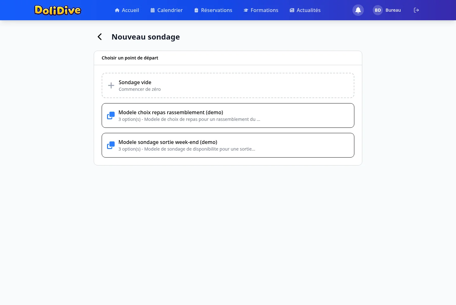The width and height of the screenshot is (456, 305).
Task: Click the logout icon
Action: pyautogui.click(x=416, y=10)
